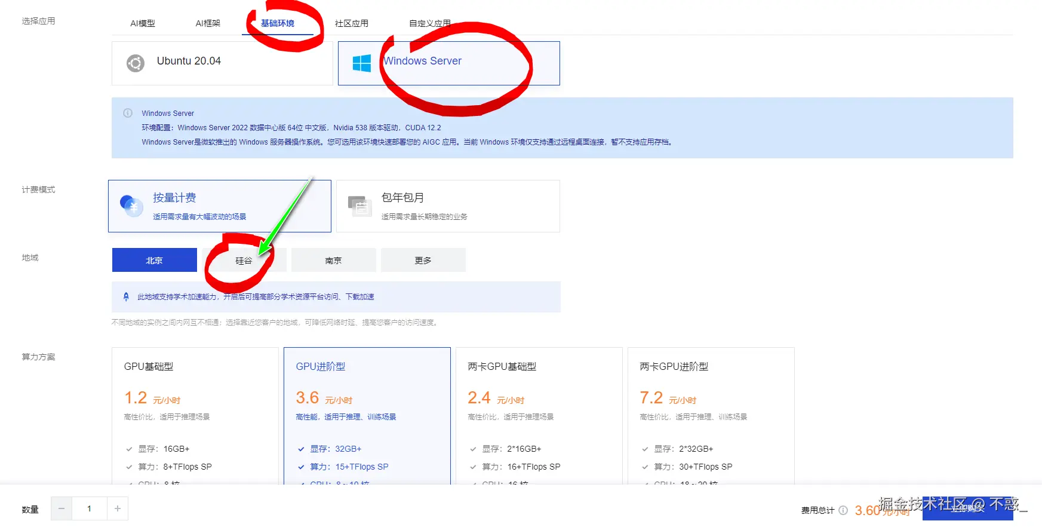Click the Windows logo icon

[x=362, y=63]
